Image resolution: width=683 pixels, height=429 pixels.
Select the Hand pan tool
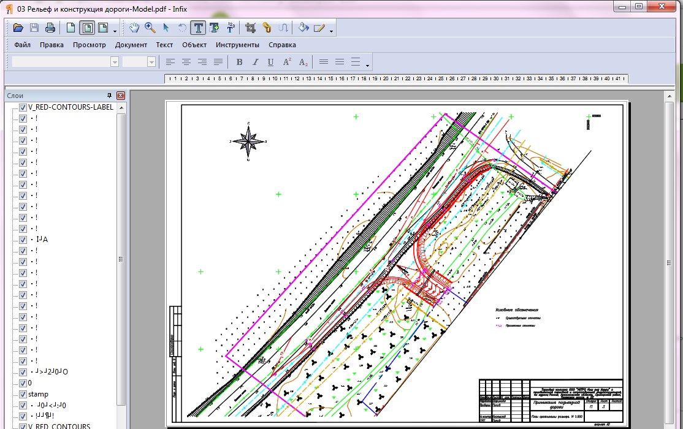(134, 28)
